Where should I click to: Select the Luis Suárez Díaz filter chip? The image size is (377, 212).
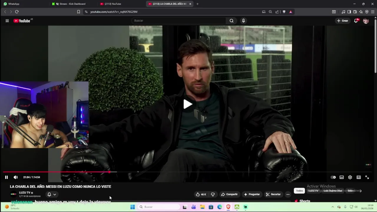[333, 191]
